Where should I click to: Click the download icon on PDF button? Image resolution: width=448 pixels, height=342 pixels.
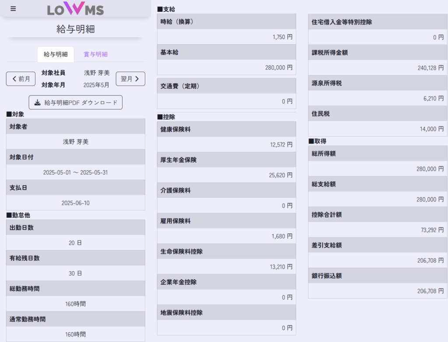click(x=38, y=102)
